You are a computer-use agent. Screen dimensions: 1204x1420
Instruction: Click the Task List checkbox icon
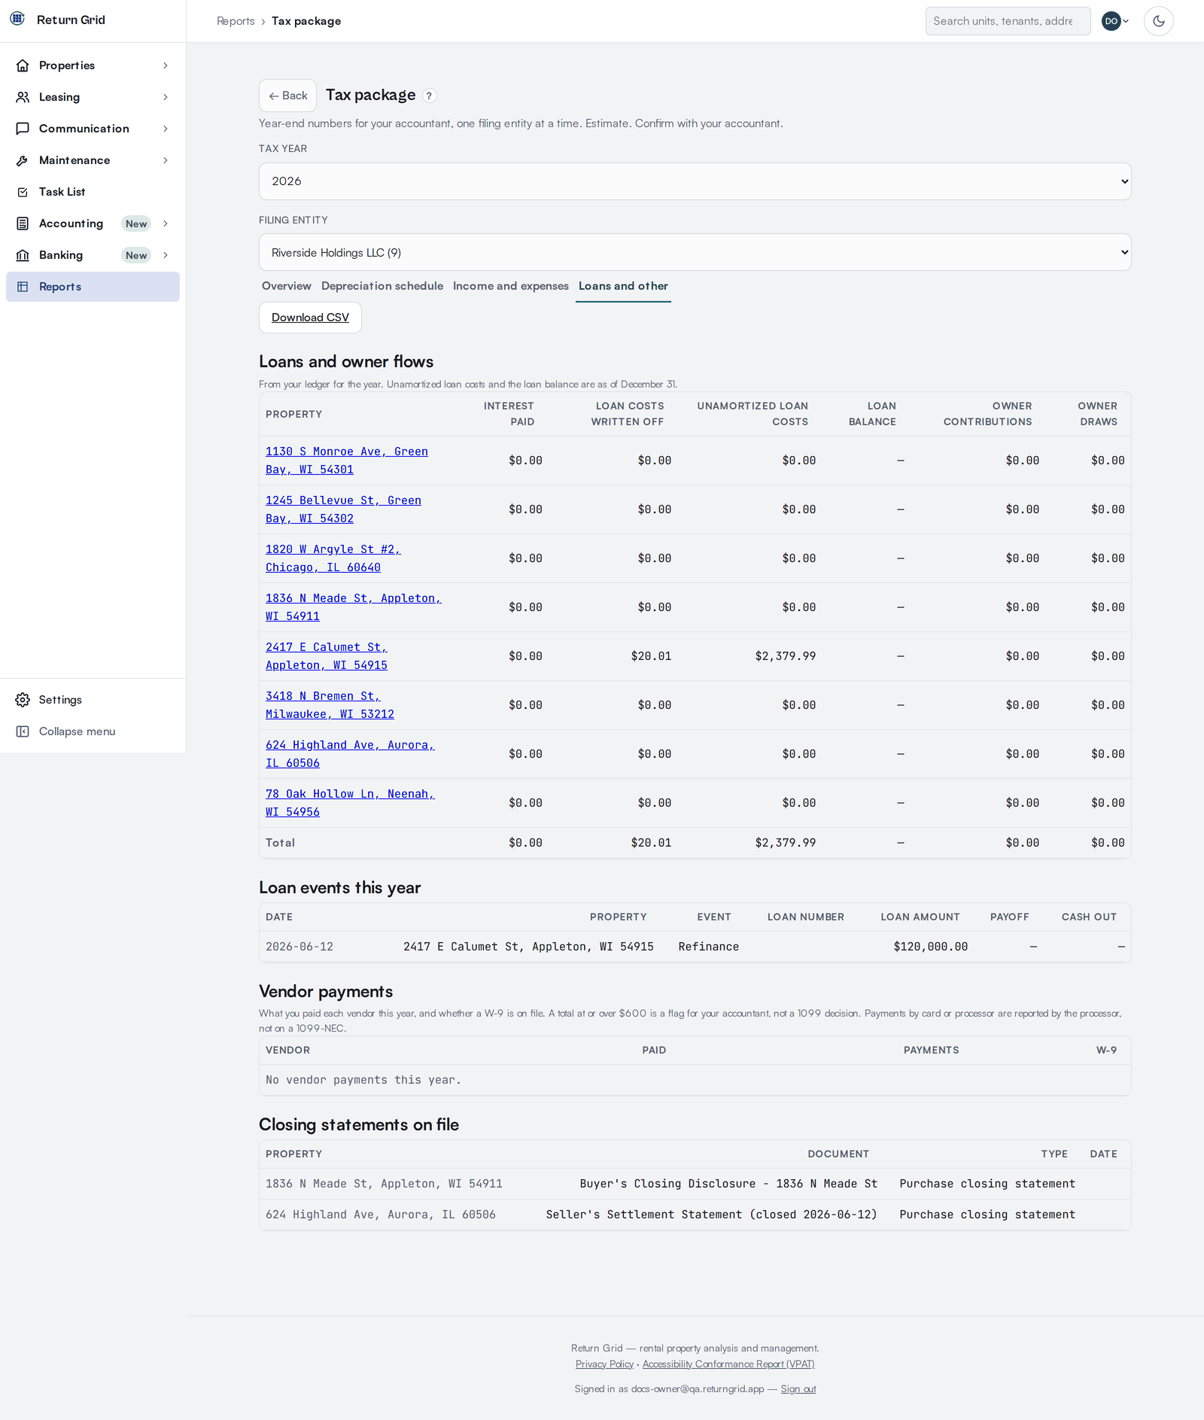tap(23, 192)
